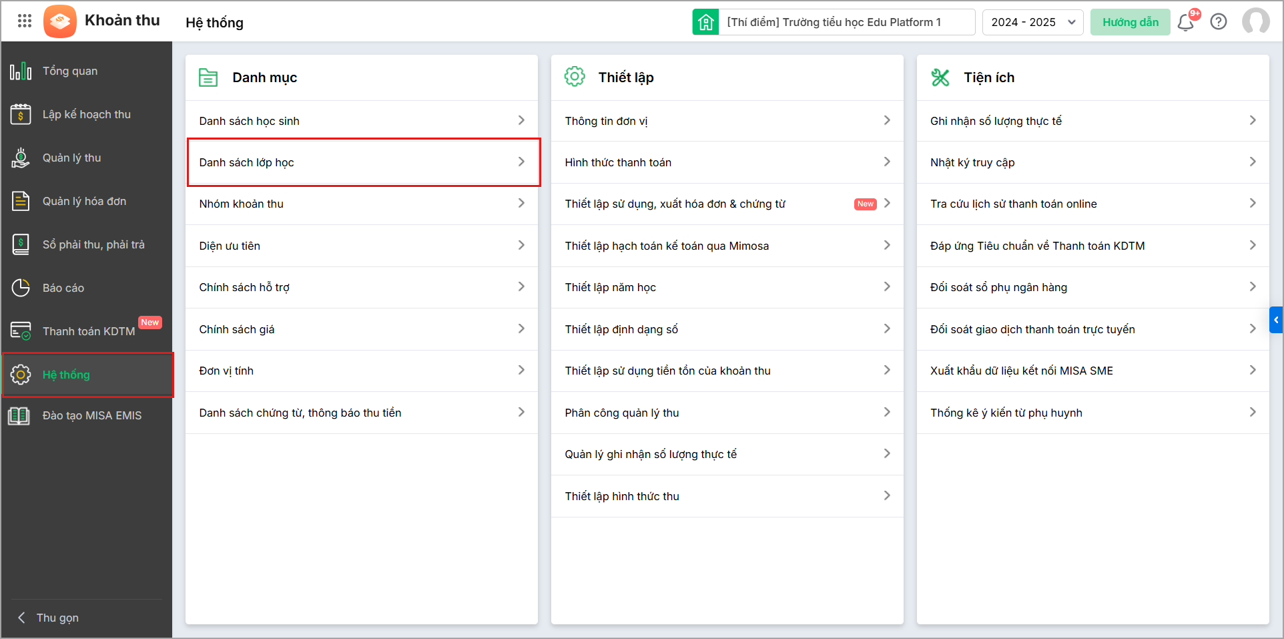Expand Nhóm khoản thu chevron

521,203
